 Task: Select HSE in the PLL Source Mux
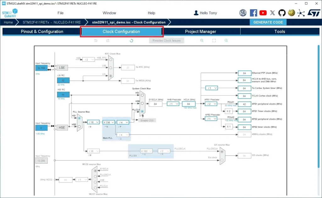pos(79,126)
